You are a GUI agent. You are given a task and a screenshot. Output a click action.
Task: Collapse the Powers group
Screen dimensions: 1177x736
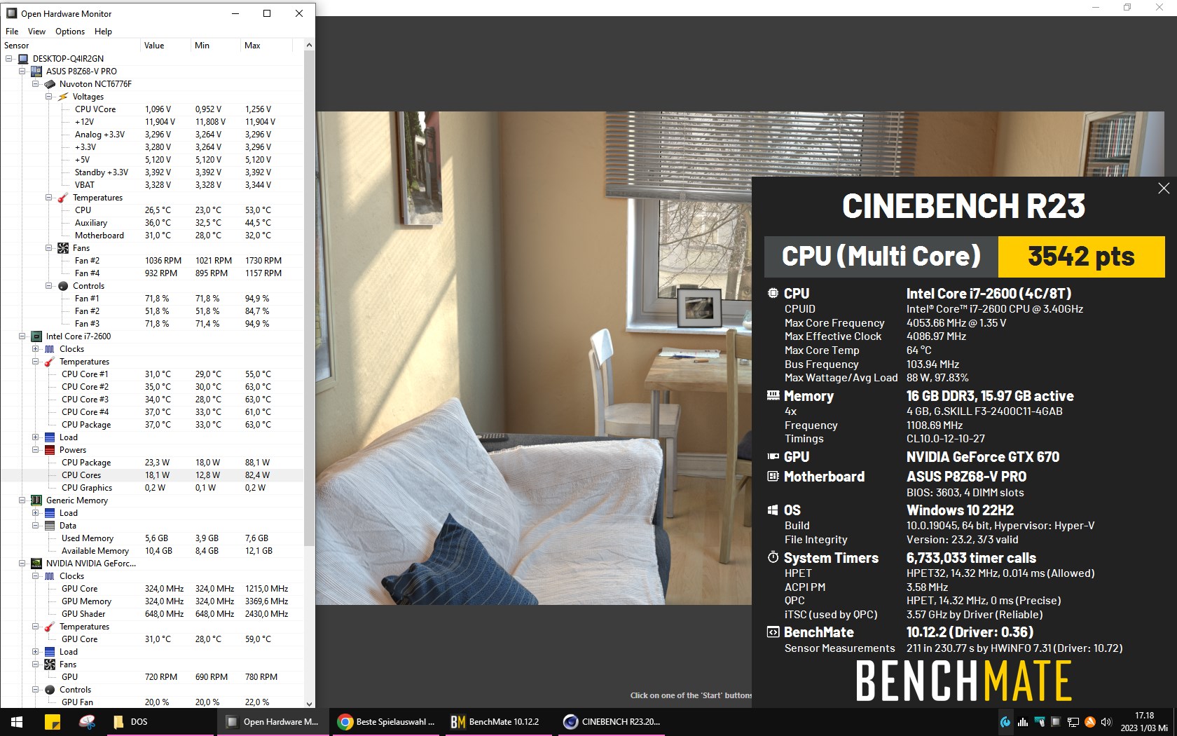(36, 450)
